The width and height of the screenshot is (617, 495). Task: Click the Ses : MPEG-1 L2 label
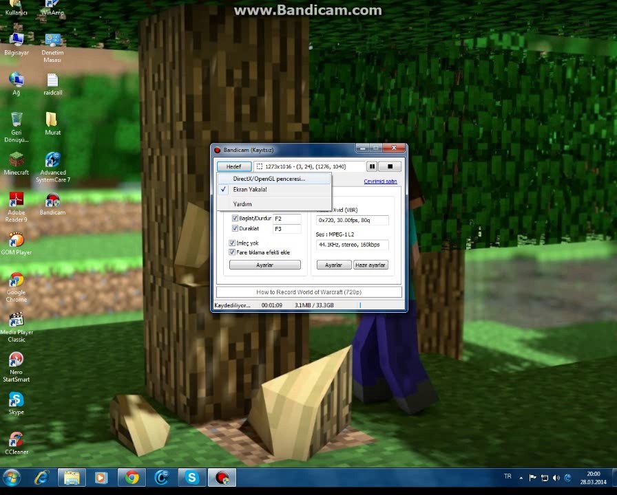(335, 234)
